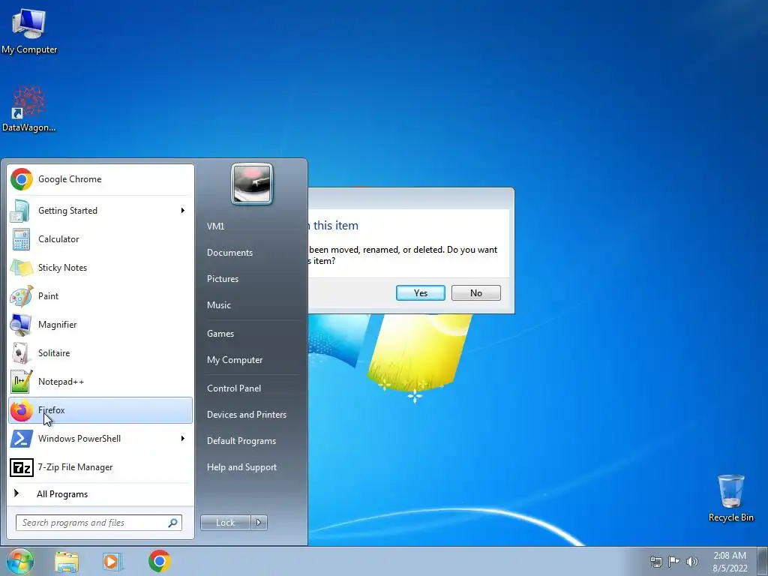768x576 pixels.
Task: Open Pictures library
Action: 223,279
